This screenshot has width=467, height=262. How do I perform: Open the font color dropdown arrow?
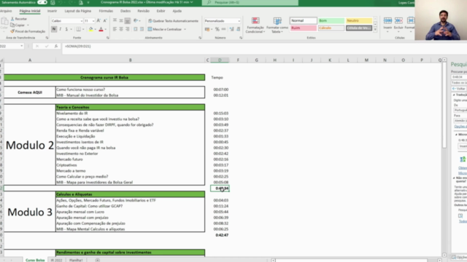click(x=105, y=29)
